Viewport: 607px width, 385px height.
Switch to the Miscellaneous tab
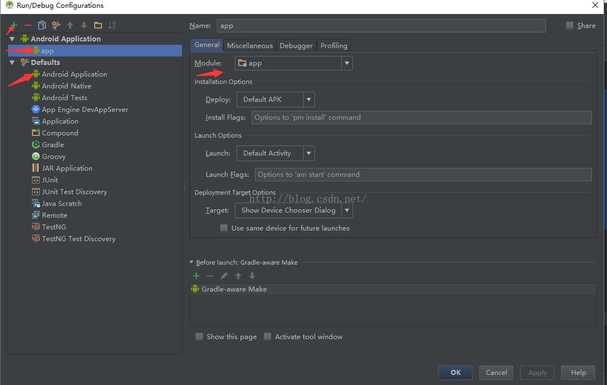coord(249,46)
